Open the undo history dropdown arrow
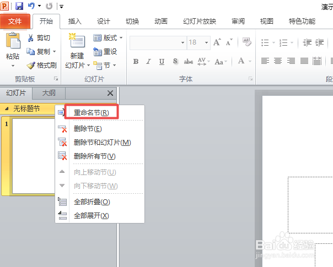 pyautogui.click(x=40, y=6)
